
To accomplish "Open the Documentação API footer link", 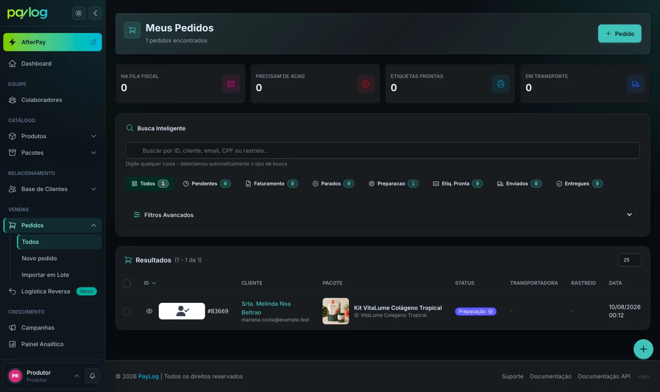I will 604,376.
